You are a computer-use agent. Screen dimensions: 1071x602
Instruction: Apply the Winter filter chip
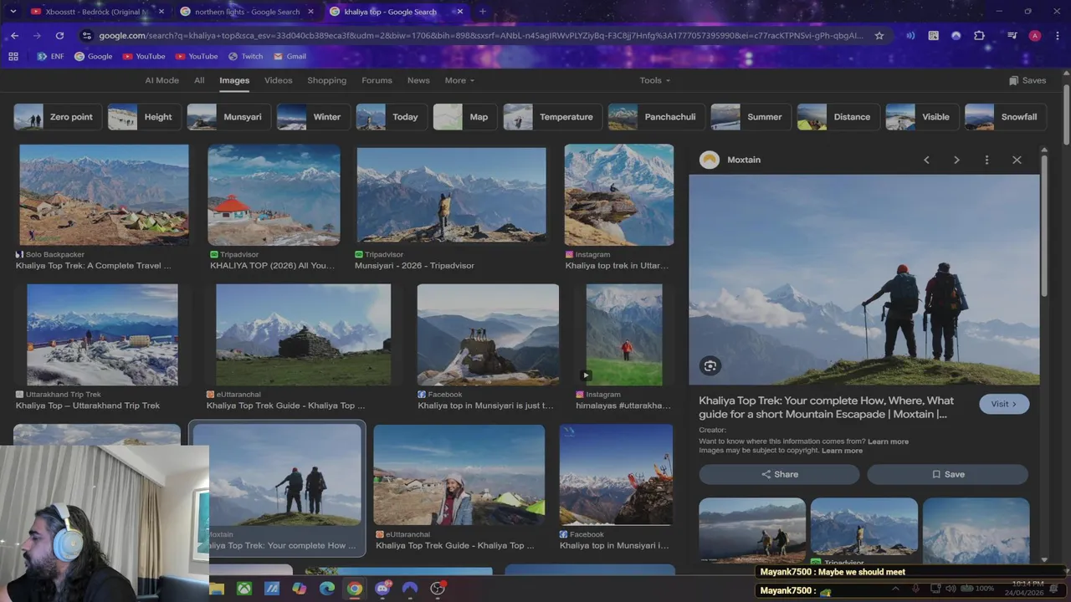tap(313, 117)
